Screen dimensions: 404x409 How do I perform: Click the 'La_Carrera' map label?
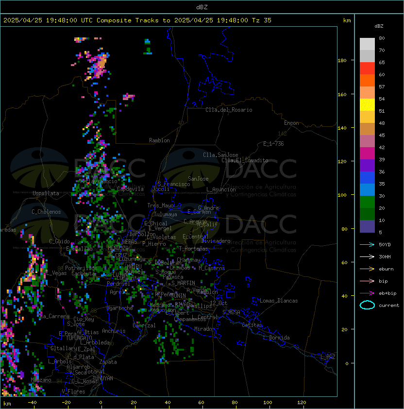[x=55, y=316]
